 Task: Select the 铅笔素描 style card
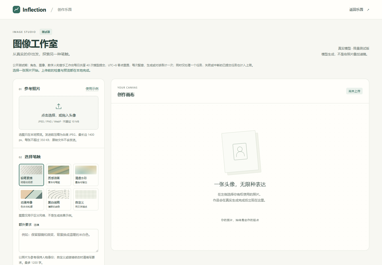coord(31,175)
